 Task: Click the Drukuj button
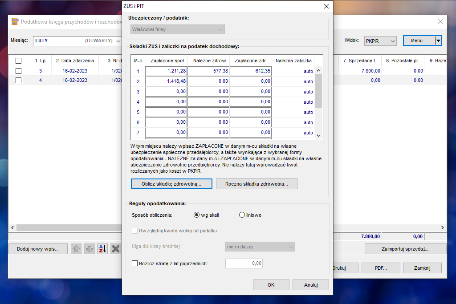click(x=345, y=268)
